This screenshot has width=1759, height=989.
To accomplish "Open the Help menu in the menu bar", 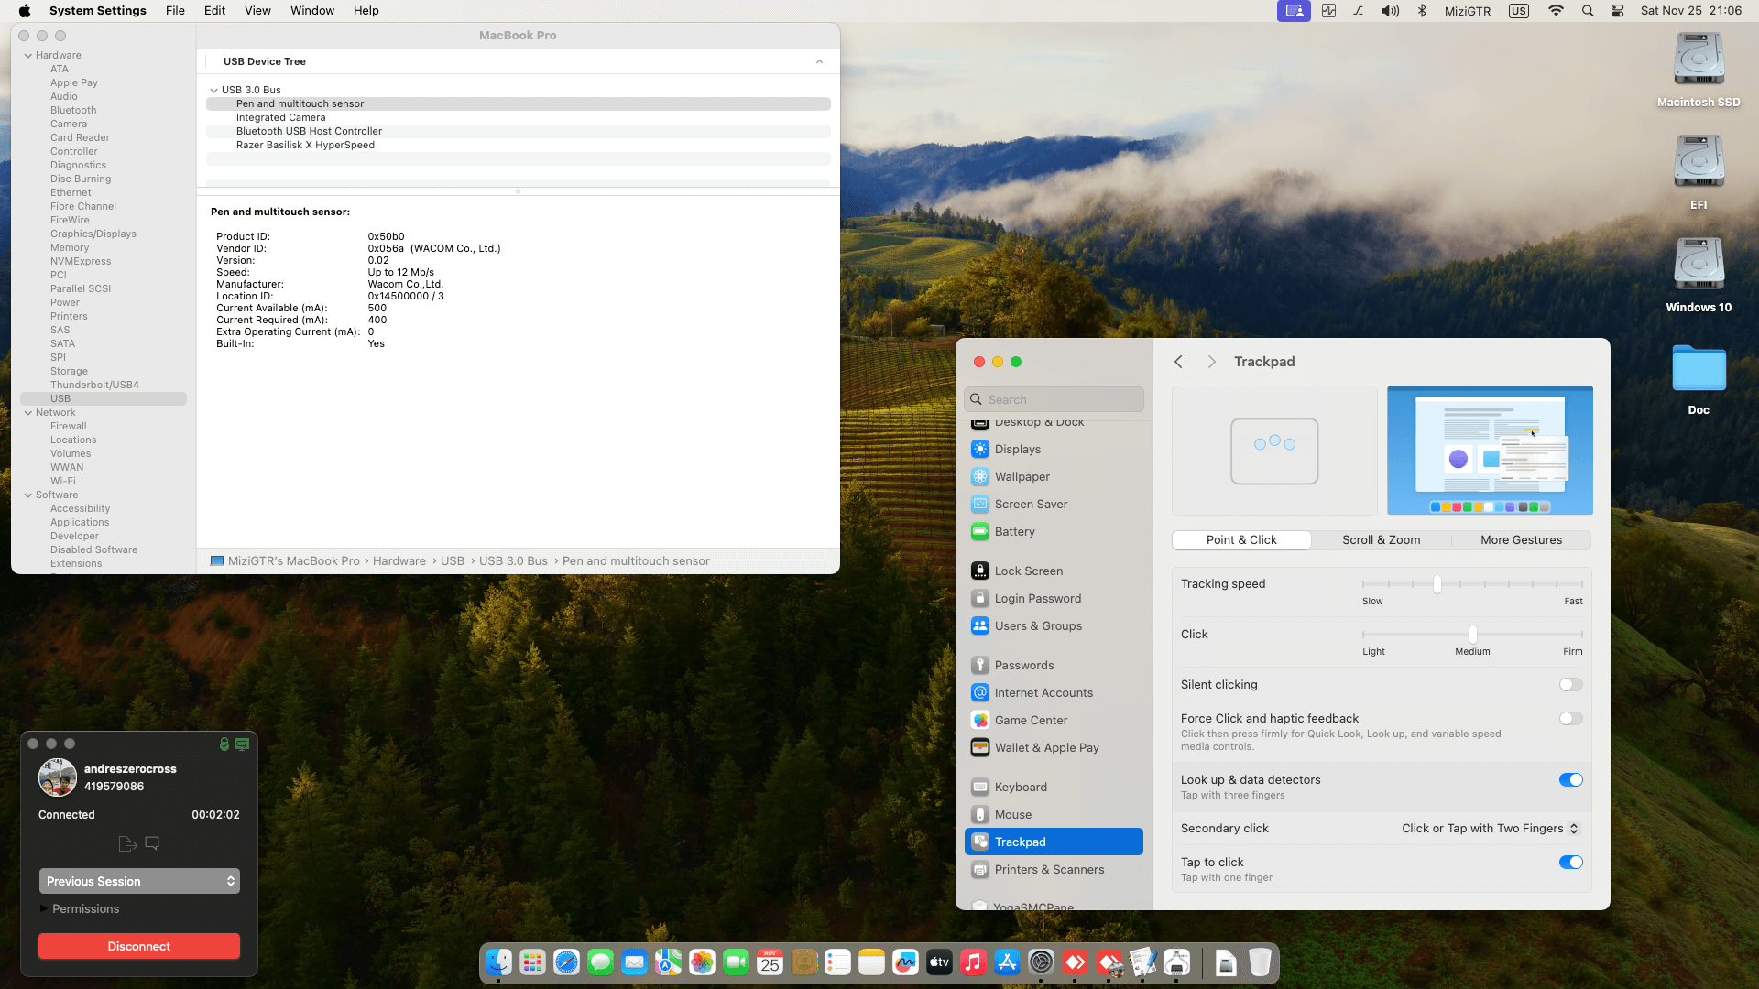I will (366, 11).
